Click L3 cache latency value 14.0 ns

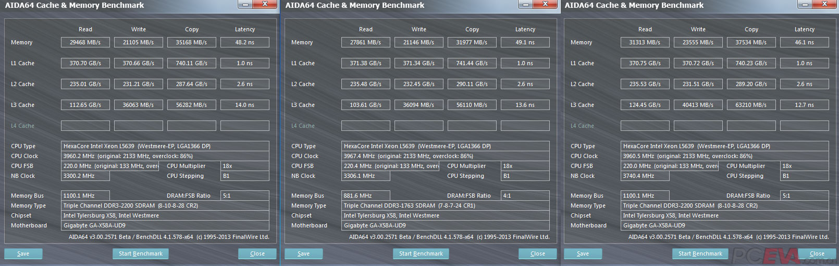click(245, 105)
